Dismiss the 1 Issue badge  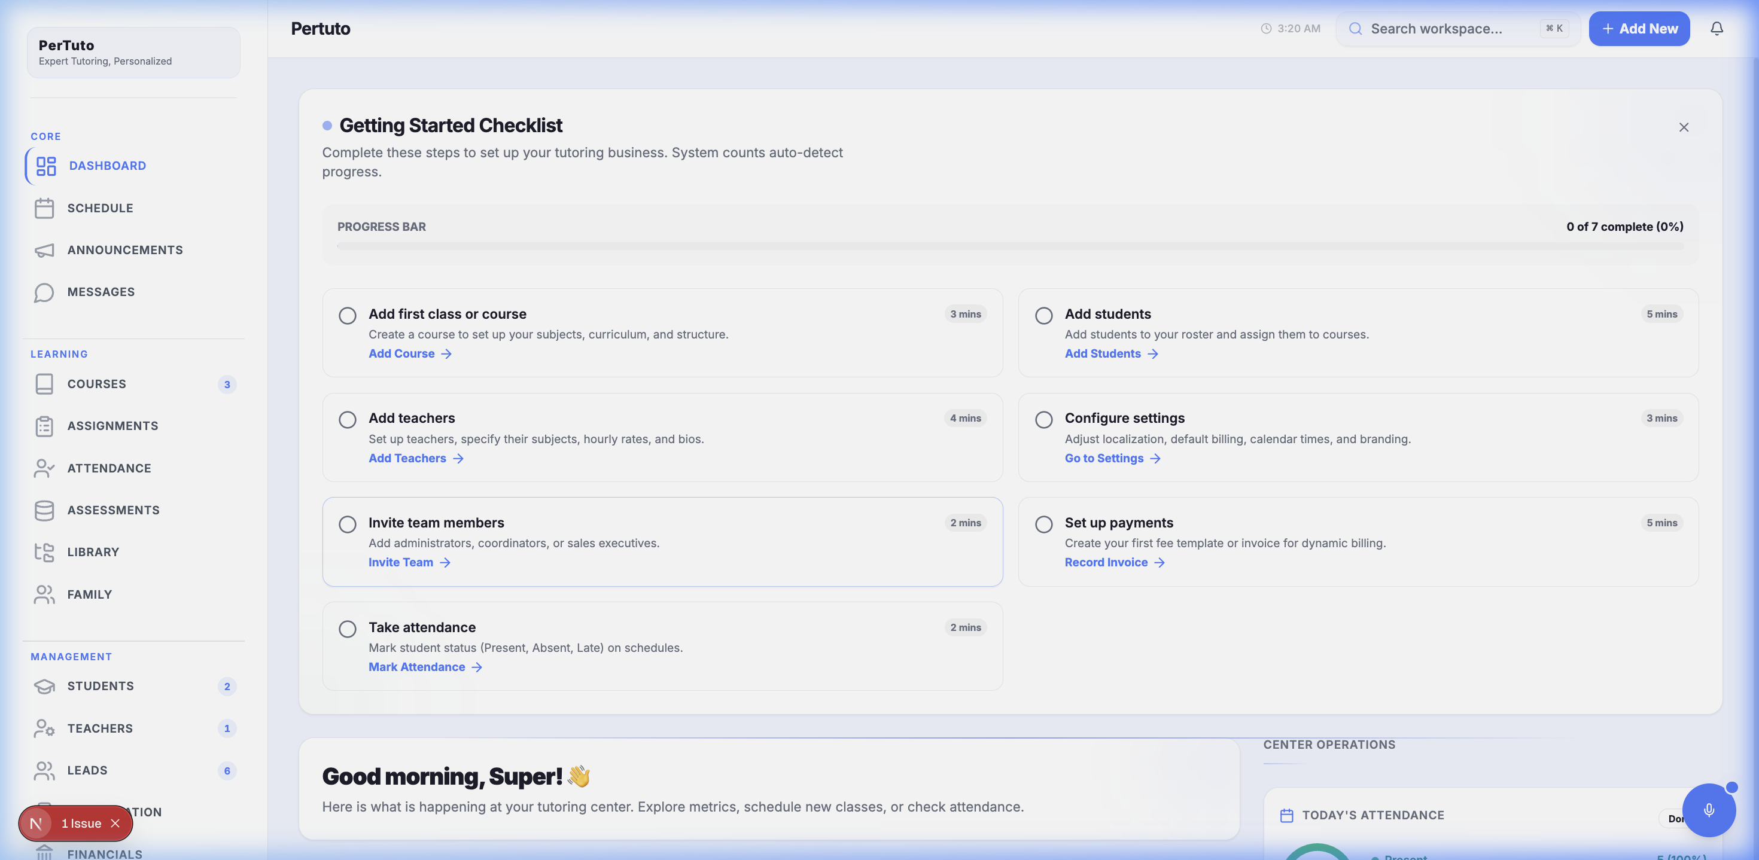pyautogui.click(x=115, y=824)
